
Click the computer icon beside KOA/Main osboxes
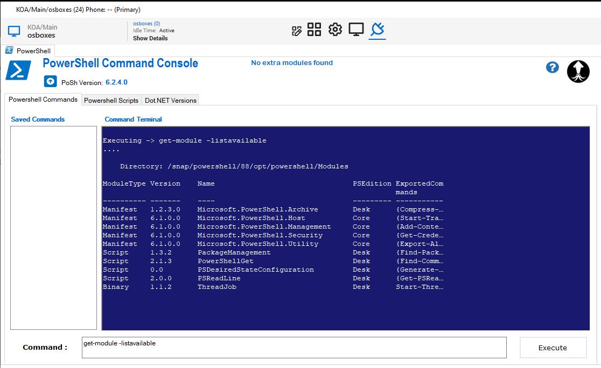pyautogui.click(x=13, y=31)
